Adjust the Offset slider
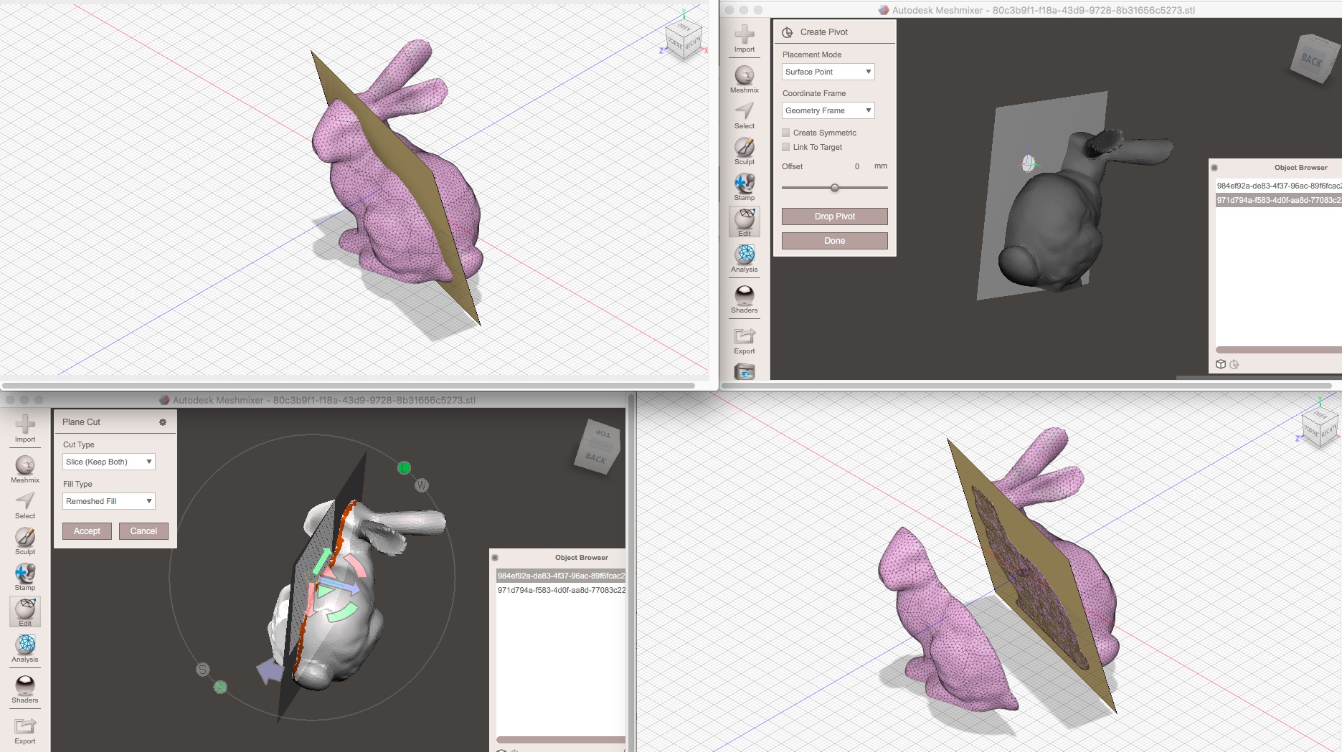Image resolution: width=1342 pixels, height=752 pixels. pos(834,188)
